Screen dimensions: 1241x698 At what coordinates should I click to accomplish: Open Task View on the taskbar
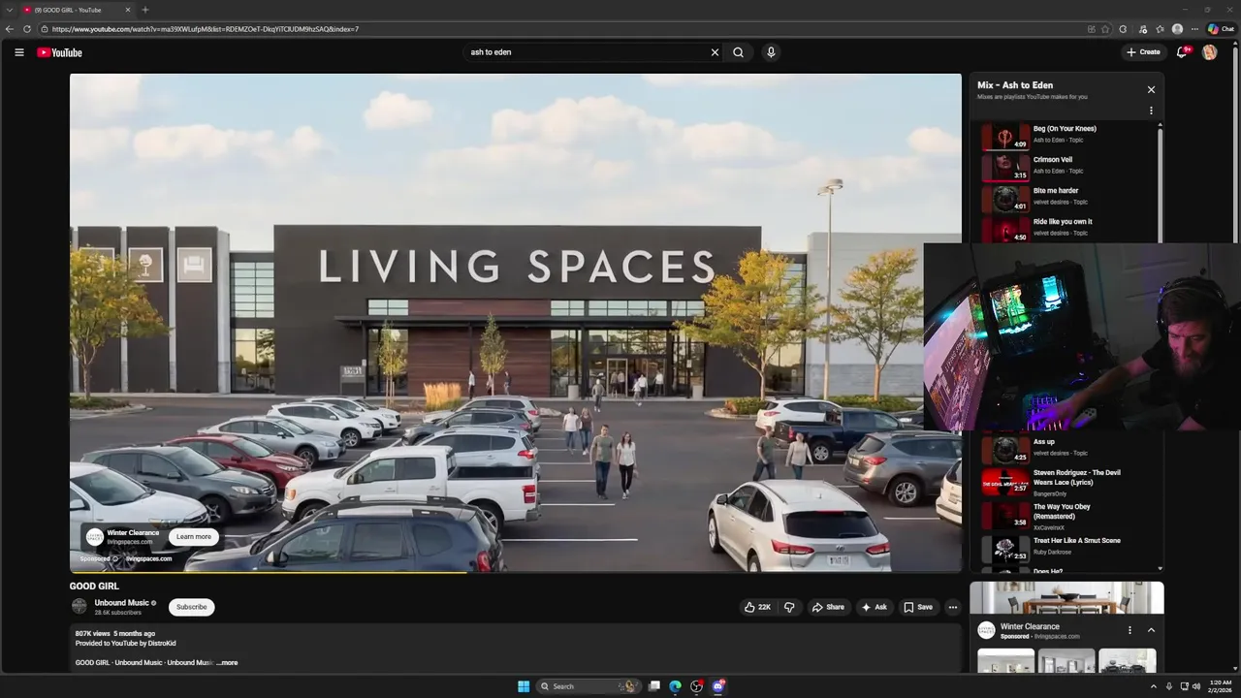pos(654,686)
